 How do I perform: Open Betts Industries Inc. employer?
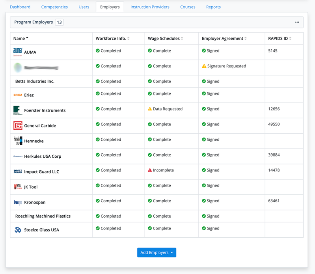(35, 81)
